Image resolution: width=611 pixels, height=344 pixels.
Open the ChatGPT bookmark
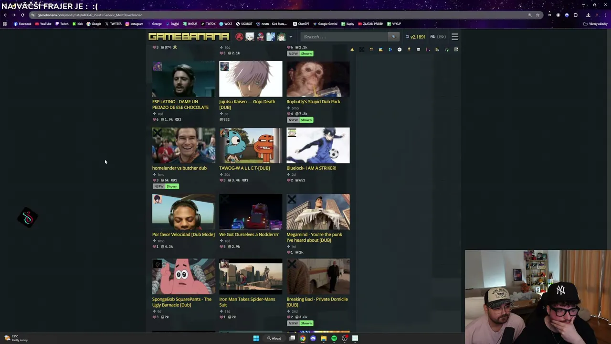click(x=301, y=24)
